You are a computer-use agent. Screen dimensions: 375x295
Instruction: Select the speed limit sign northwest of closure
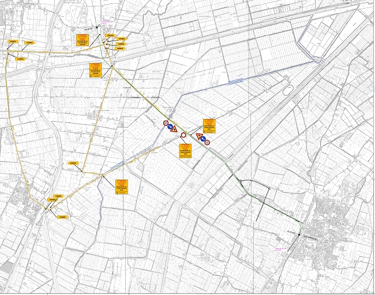click(166, 123)
